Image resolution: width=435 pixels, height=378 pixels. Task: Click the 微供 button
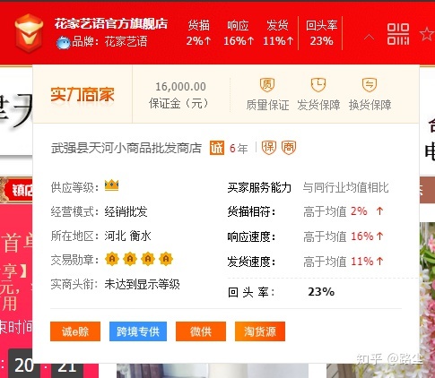[x=201, y=331]
